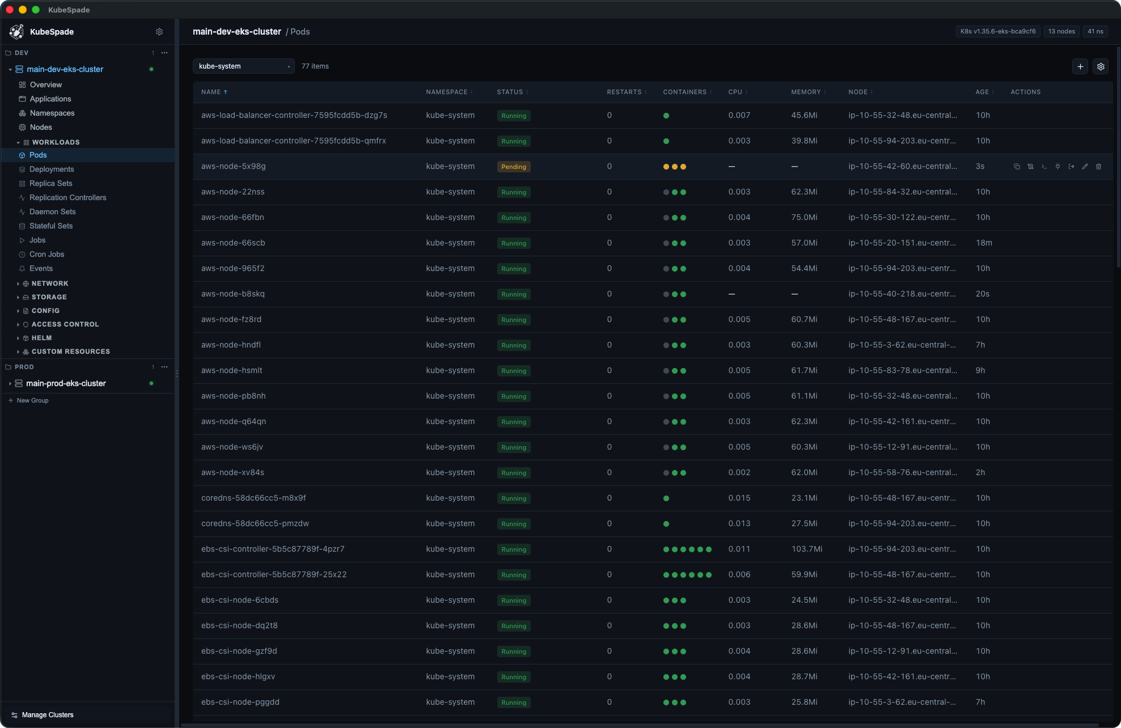The image size is (1121, 728).
Task: Open logs icon for aws-node-5x98g
Action: click(1030, 167)
